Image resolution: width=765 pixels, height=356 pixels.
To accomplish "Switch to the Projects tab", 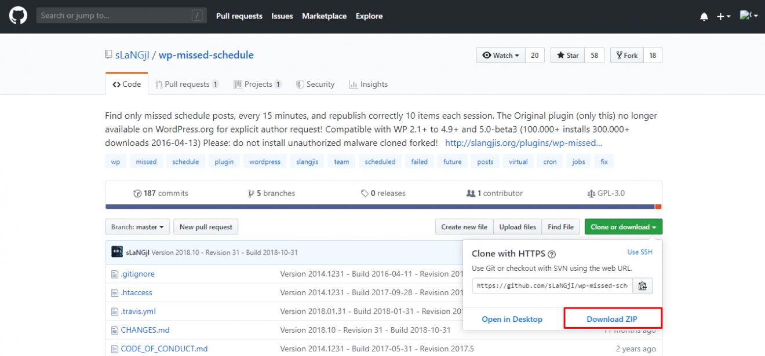I will pyautogui.click(x=258, y=84).
